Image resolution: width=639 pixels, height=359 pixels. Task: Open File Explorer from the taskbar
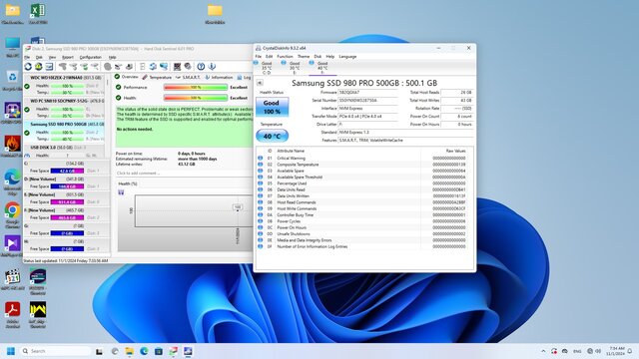point(129,351)
